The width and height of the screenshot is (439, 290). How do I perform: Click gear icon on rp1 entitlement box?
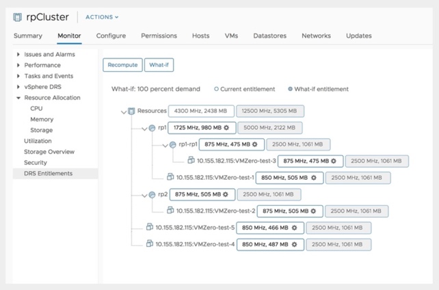click(226, 128)
